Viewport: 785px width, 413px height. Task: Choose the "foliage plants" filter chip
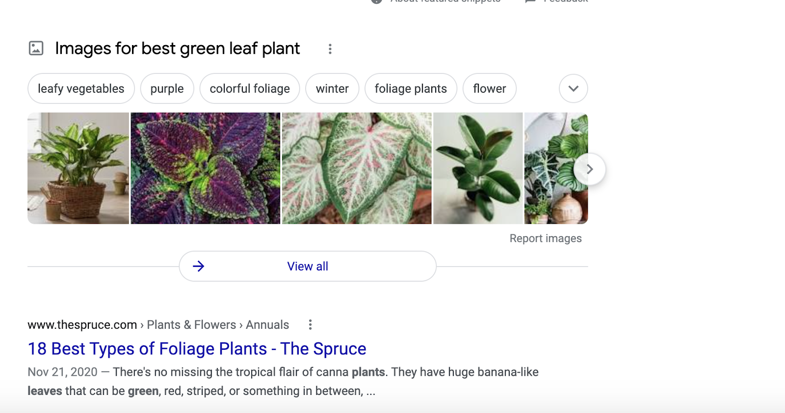pos(411,89)
